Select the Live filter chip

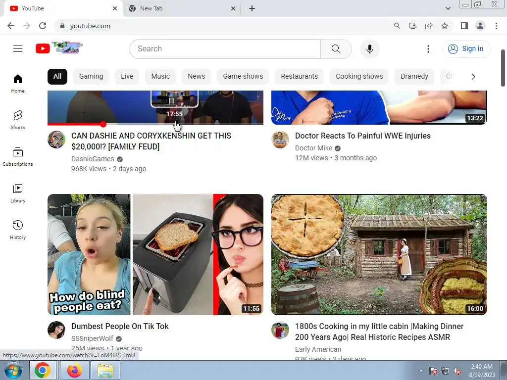(127, 77)
